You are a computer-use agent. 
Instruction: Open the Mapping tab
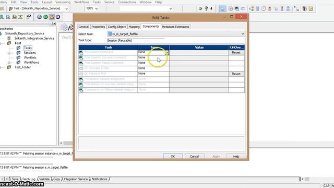134,27
